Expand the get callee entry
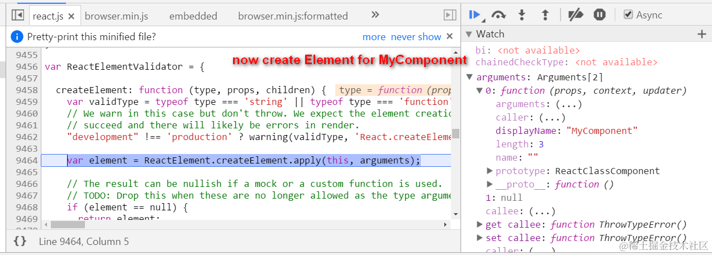 pos(480,224)
